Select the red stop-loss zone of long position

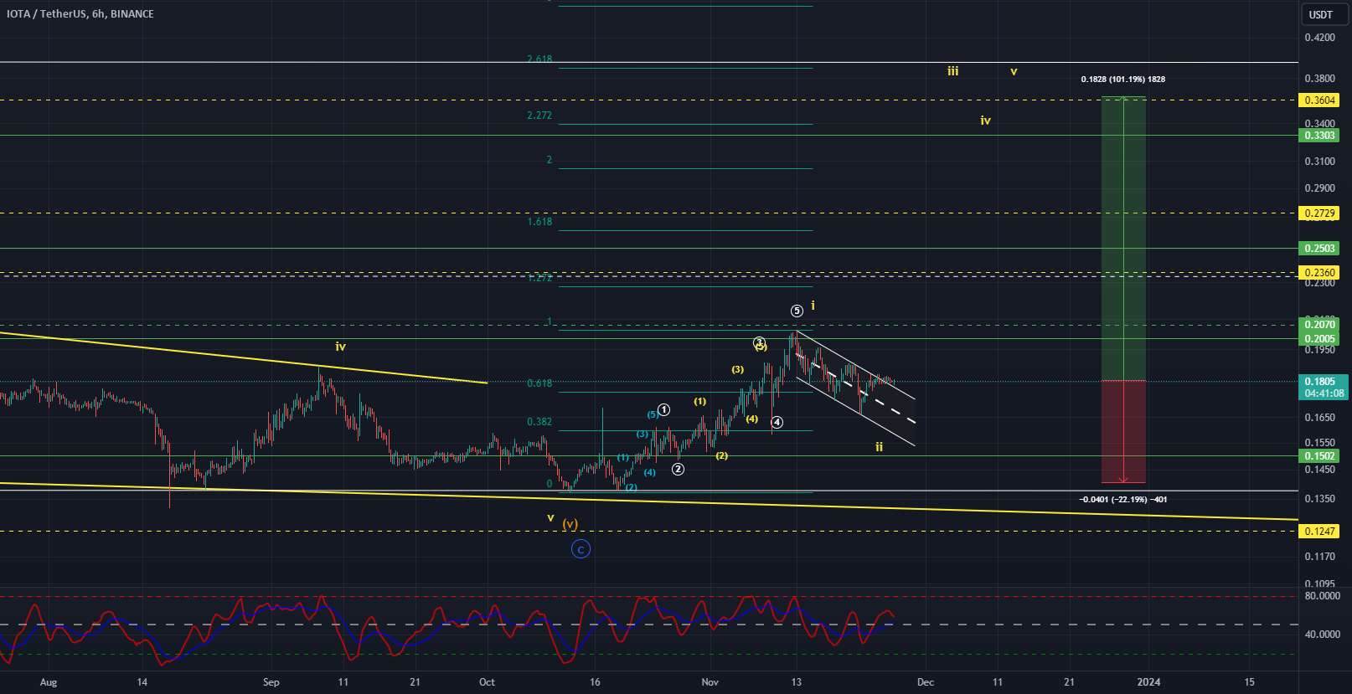click(x=1123, y=432)
